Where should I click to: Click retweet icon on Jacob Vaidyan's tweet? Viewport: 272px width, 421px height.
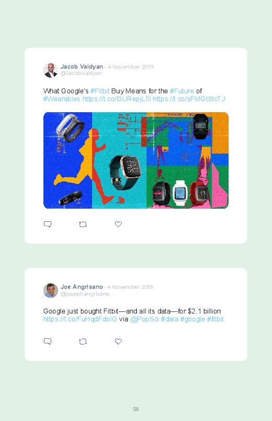click(83, 224)
